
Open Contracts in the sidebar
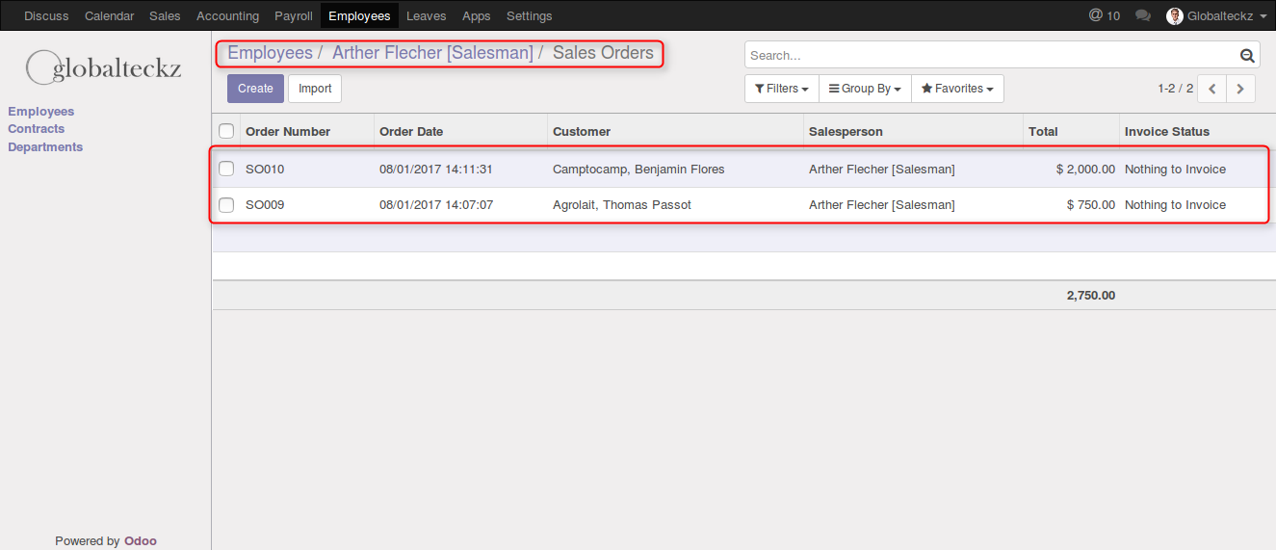37,129
